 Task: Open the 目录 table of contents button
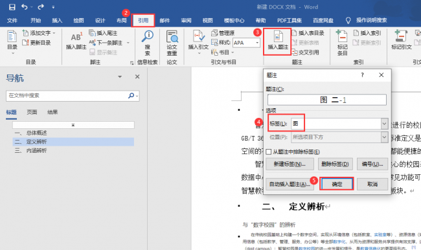pyautogui.click(x=12, y=43)
